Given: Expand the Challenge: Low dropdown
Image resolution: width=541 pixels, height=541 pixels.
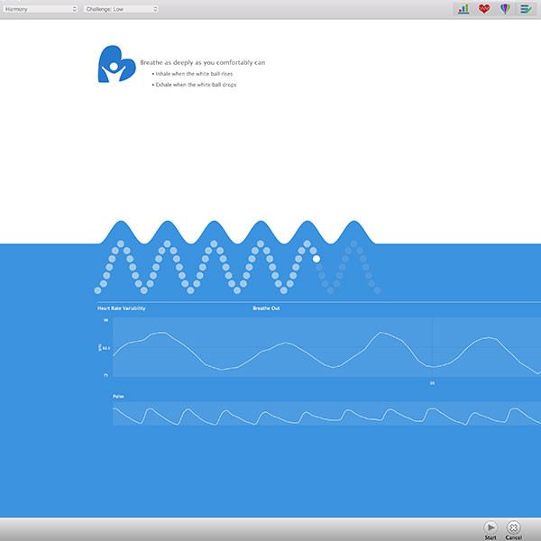Looking at the screenshot, I should pyautogui.click(x=121, y=9).
